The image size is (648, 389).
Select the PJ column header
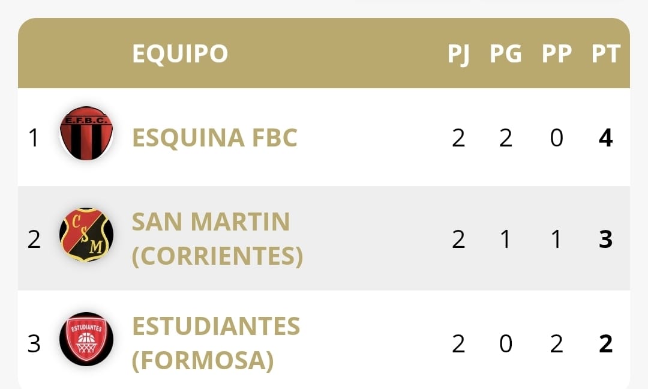(459, 54)
